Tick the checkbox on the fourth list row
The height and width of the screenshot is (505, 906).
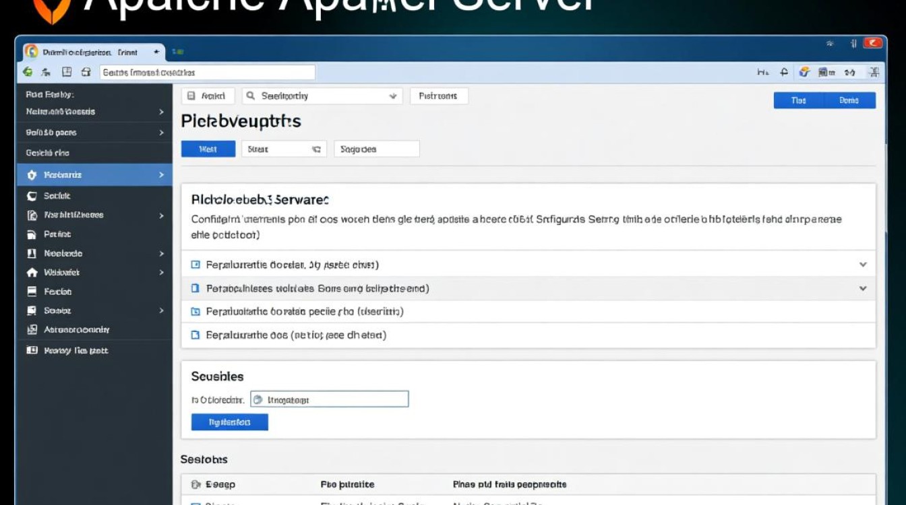(x=195, y=335)
